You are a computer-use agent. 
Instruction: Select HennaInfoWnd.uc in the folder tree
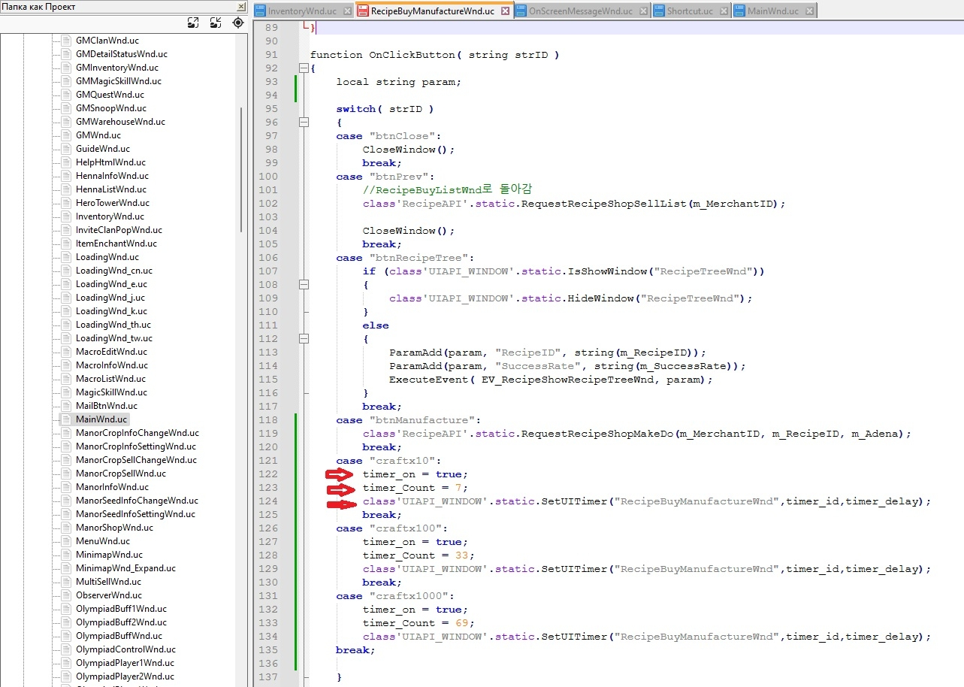point(112,176)
